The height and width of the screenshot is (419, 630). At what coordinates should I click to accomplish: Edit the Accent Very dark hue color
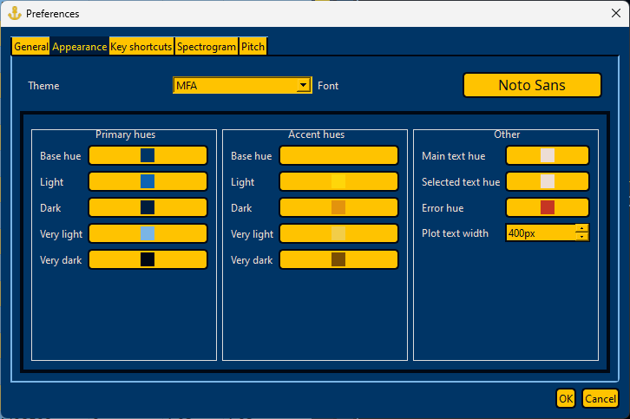(x=338, y=259)
